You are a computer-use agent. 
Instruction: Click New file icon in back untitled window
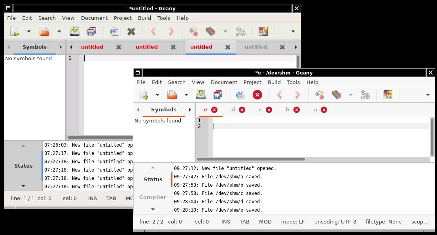15,31
